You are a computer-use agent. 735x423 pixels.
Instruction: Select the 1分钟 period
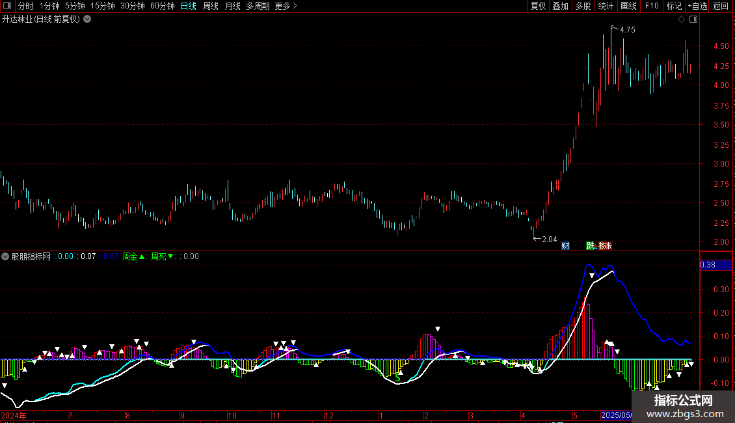tap(49, 6)
